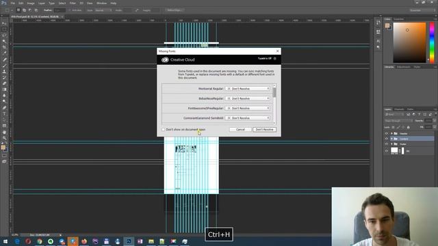Image resolution: width=438 pixels, height=246 pixels.
Task: Open the Image menu
Action: point(31,3)
